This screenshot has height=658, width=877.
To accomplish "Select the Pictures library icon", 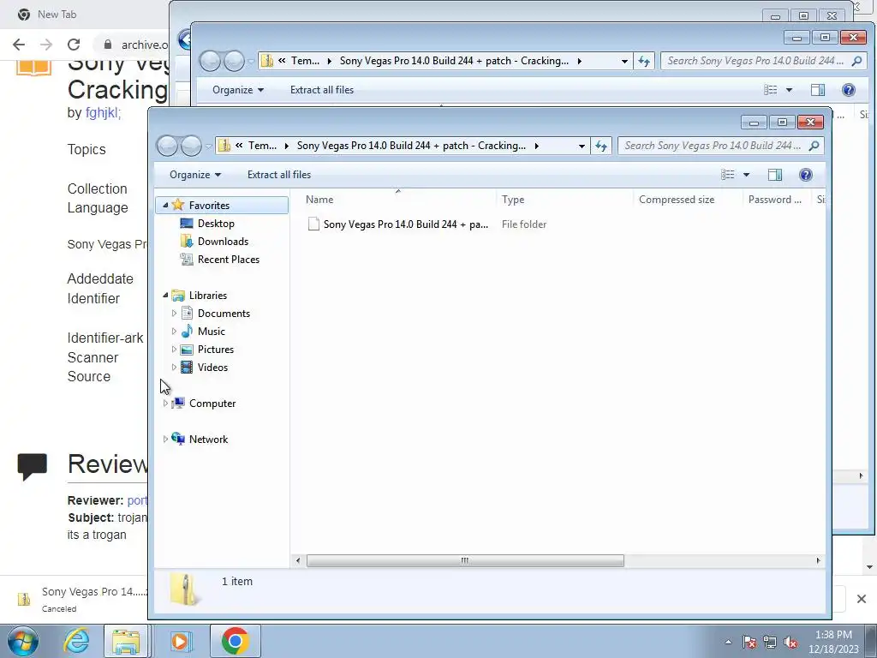I will point(187,350).
